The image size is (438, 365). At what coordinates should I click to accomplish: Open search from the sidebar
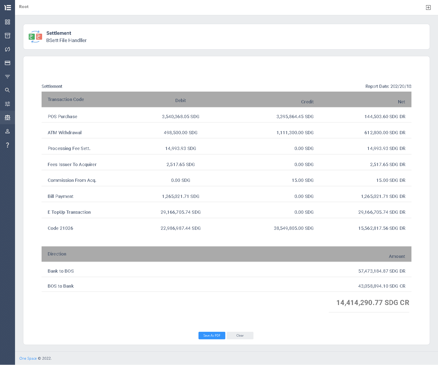pyautogui.click(x=8, y=90)
